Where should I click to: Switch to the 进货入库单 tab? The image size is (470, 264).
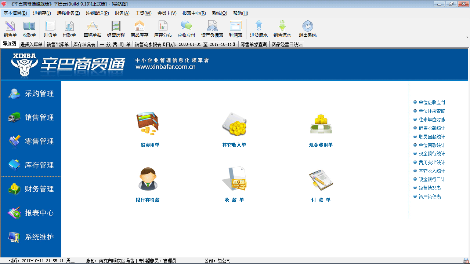[32, 44]
